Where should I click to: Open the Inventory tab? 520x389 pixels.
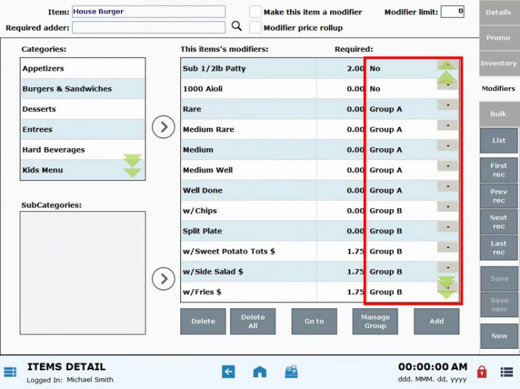pos(499,63)
